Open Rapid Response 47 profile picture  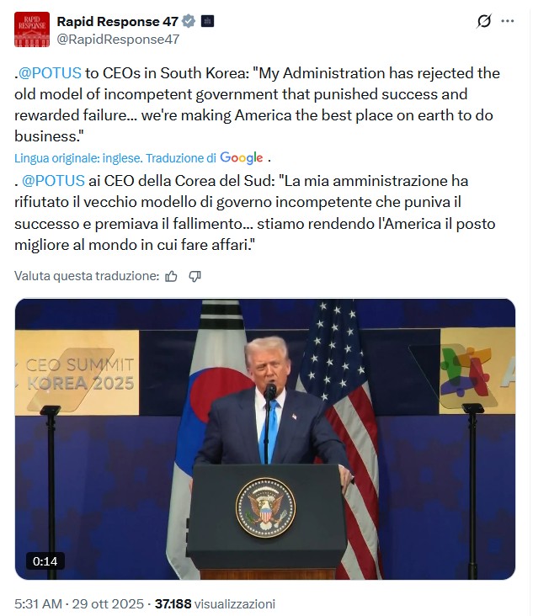click(x=31, y=29)
